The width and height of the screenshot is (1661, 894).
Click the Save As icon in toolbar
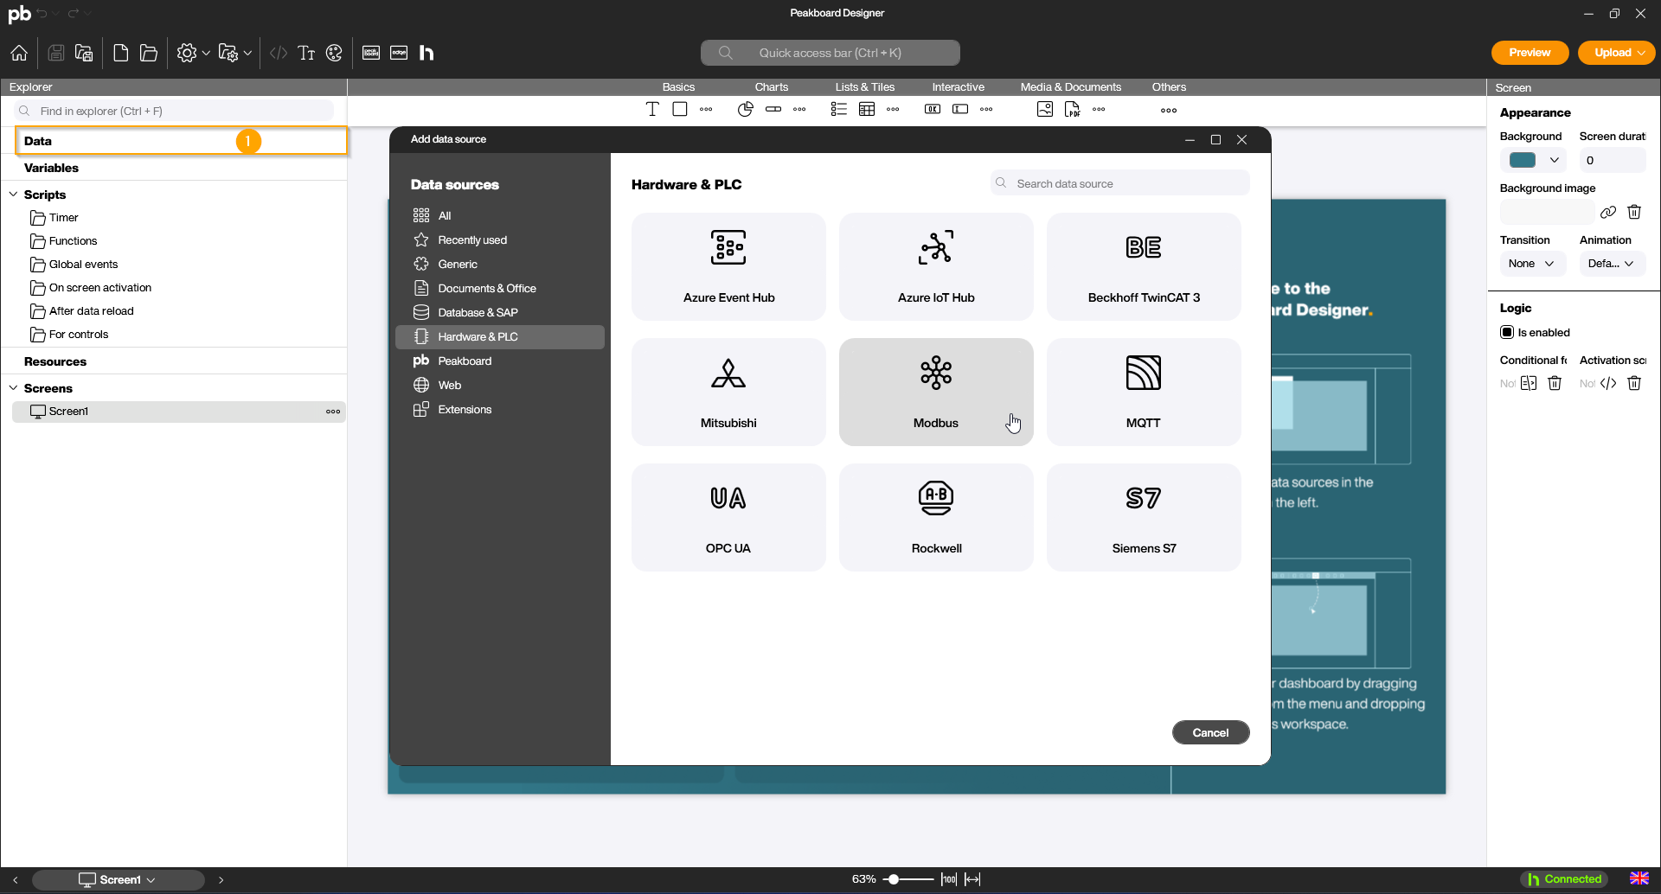point(84,53)
